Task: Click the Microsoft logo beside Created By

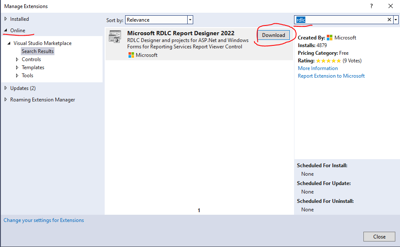Action: pyautogui.click(x=330, y=38)
